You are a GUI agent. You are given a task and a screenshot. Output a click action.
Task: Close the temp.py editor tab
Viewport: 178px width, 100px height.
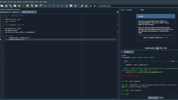click(20, 12)
